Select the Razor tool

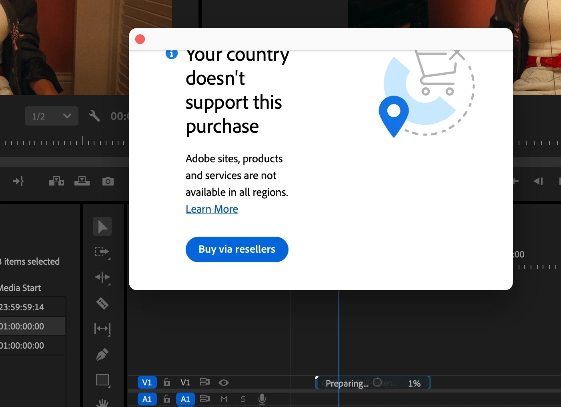pos(102,303)
